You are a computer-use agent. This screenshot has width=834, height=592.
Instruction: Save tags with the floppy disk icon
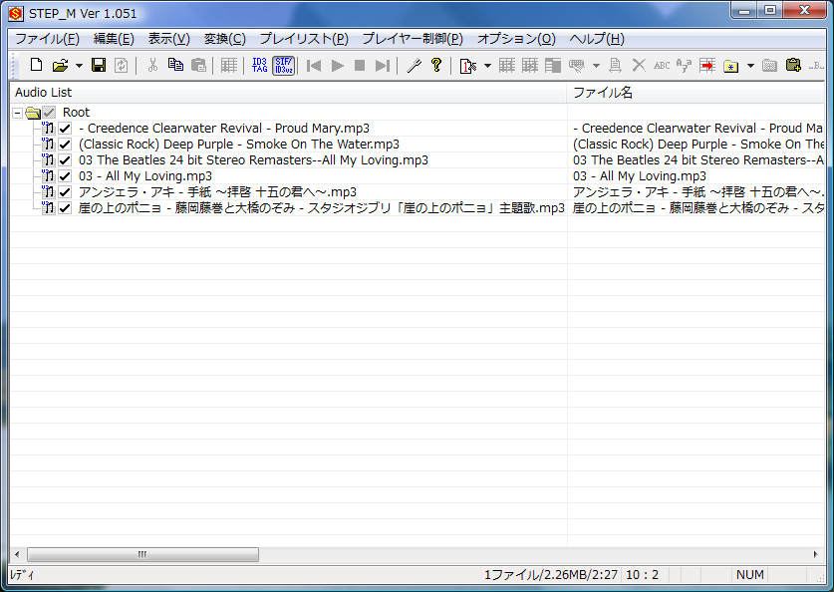click(99, 66)
